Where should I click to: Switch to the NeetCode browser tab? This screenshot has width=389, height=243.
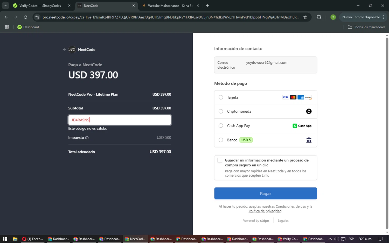click(x=106, y=6)
